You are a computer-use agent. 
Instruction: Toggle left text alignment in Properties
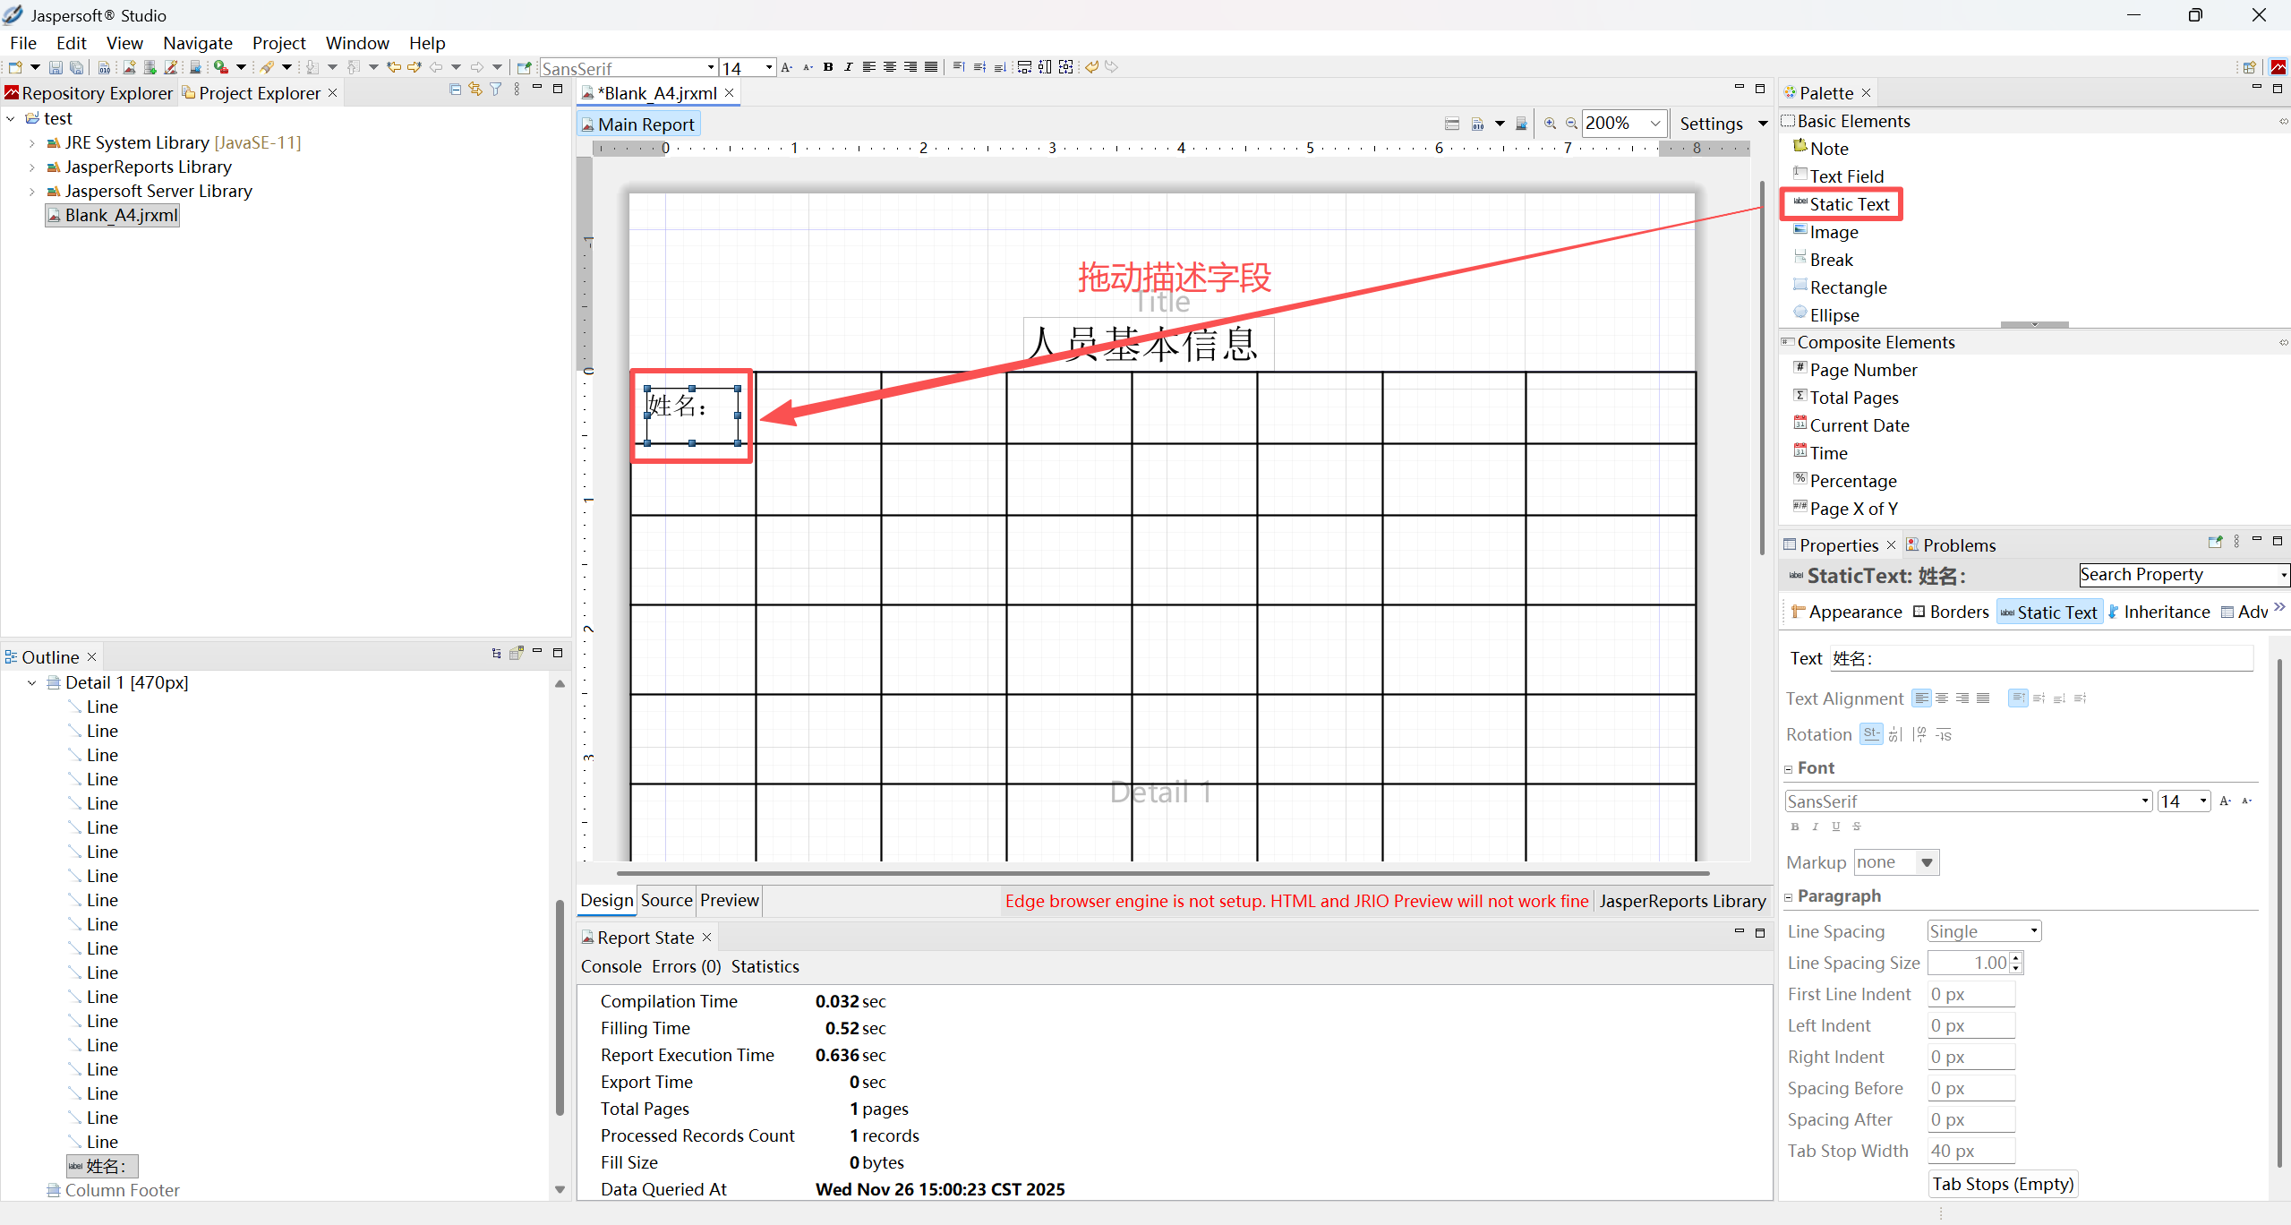pyautogui.click(x=1921, y=698)
